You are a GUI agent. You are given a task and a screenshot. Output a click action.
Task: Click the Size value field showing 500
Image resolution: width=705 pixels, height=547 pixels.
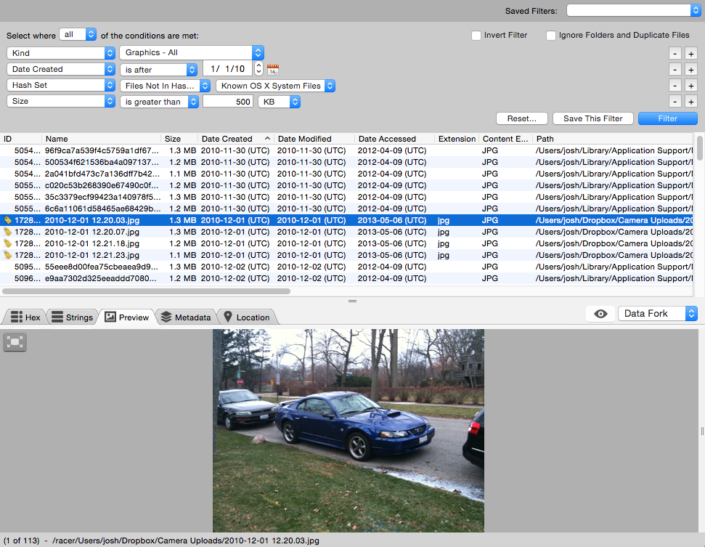click(x=227, y=102)
